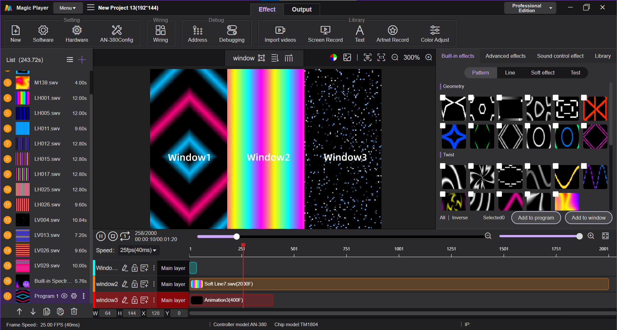
Task: Open Text library tool
Action: [x=360, y=33]
